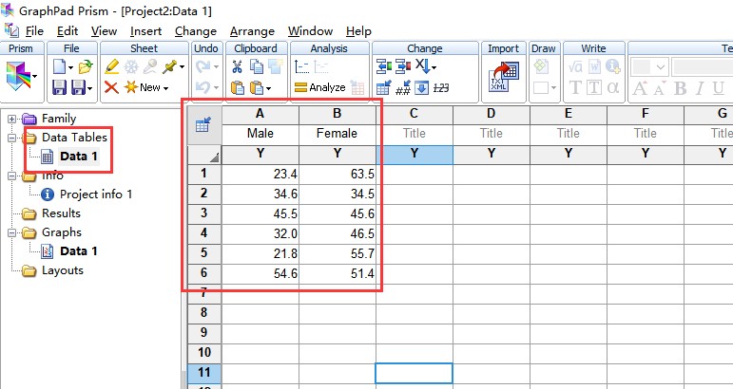
Task: Click the Female column title cell
Action: tap(338, 134)
